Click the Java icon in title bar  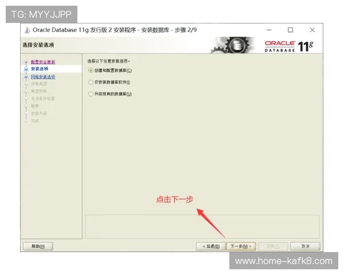27,30
